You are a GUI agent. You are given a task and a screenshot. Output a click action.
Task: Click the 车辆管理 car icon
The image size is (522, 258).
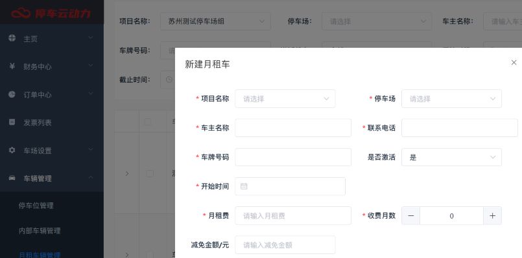[12, 178]
